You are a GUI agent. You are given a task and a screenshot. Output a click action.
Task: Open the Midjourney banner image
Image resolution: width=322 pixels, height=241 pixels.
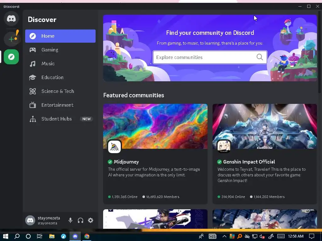(155, 126)
